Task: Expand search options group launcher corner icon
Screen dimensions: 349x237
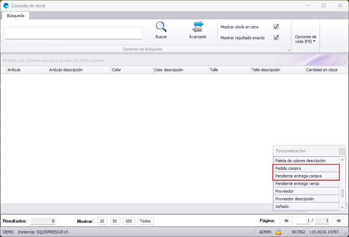Action: [x=289, y=50]
